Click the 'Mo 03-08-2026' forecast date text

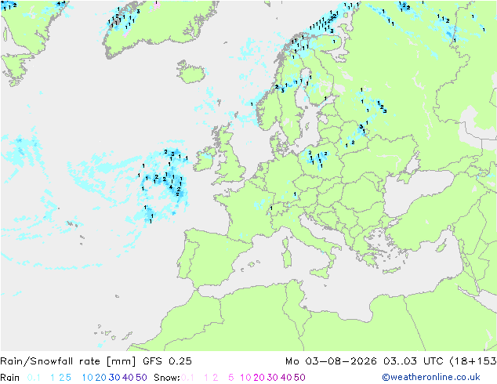click(331, 361)
